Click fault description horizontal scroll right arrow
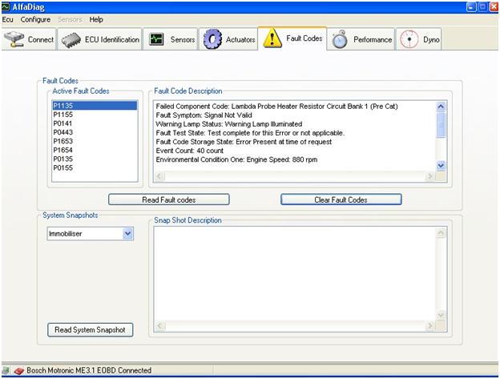Image resolution: width=500 pixels, height=379 pixels. click(x=429, y=176)
